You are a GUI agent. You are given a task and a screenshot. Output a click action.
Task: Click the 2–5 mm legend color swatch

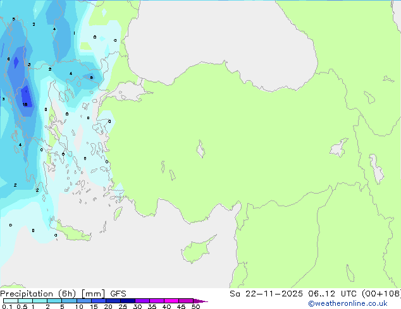[54, 301]
